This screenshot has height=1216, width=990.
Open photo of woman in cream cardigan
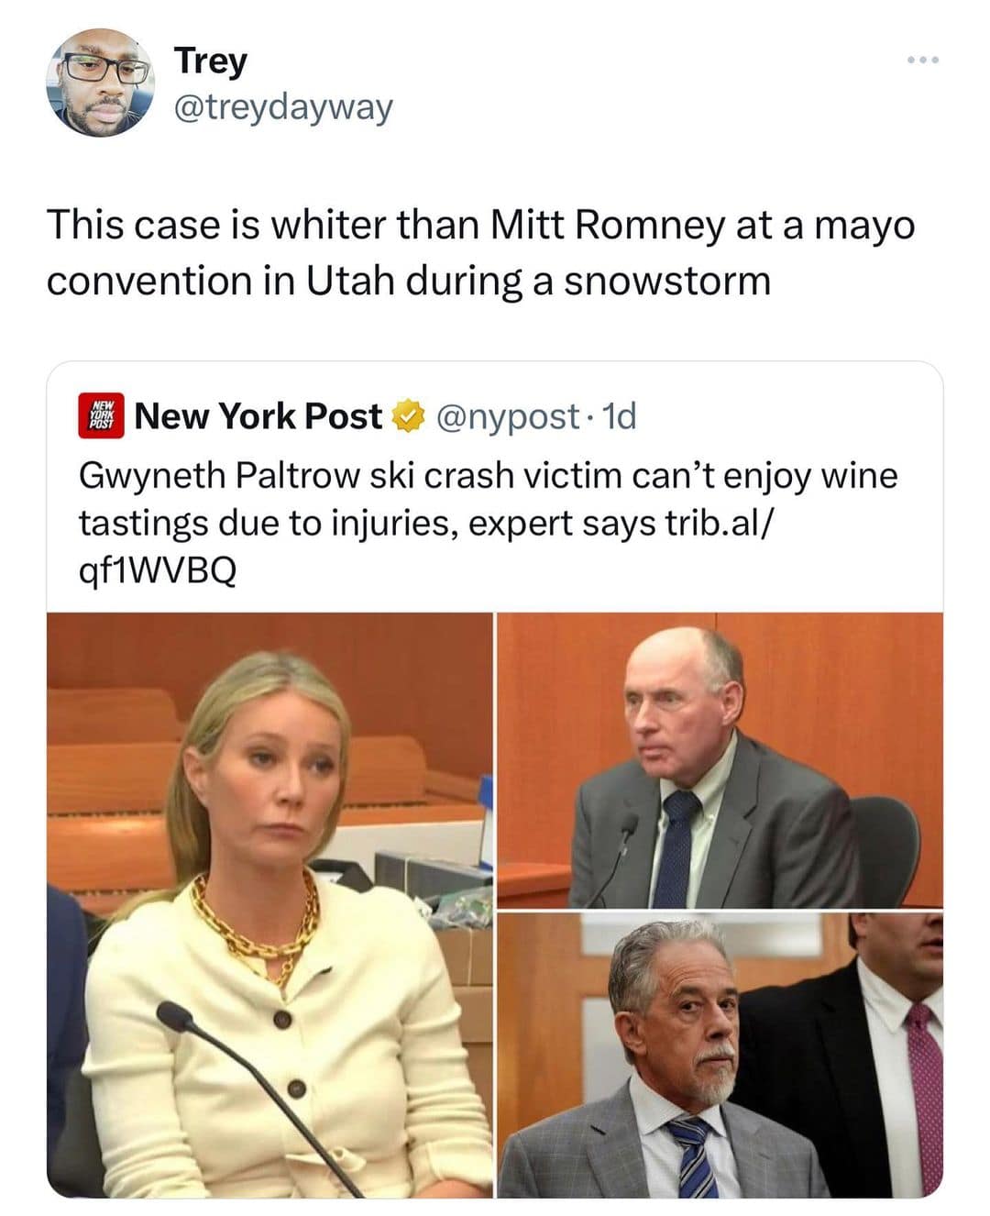269,905
